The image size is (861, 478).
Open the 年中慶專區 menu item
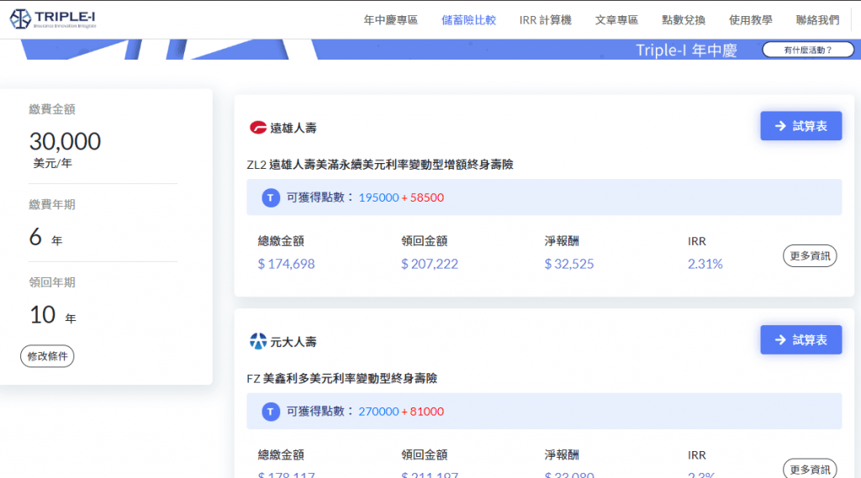(390, 20)
